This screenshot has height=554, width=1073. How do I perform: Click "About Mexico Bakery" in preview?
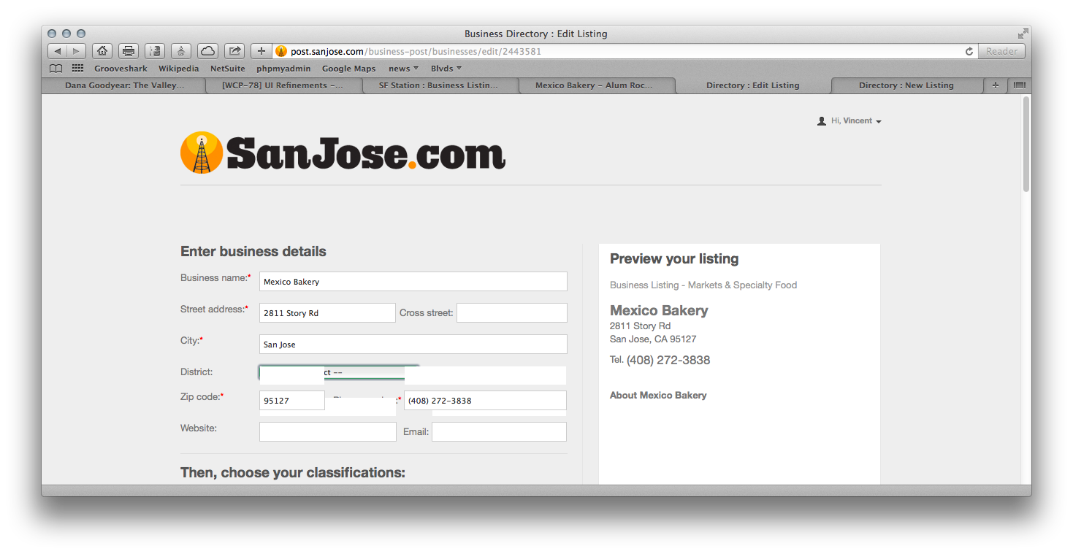tap(658, 396)
